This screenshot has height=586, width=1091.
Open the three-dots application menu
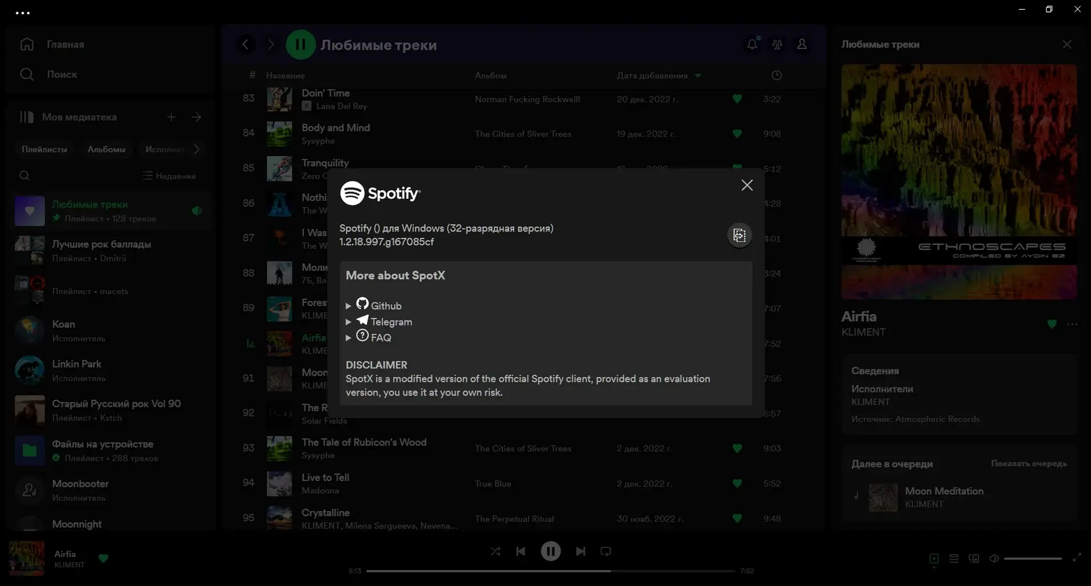click(23, 13)
